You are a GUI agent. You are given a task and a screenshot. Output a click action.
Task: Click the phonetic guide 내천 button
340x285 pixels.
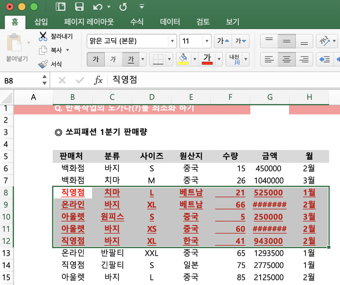pyautogui.click(x=234, y=59)
